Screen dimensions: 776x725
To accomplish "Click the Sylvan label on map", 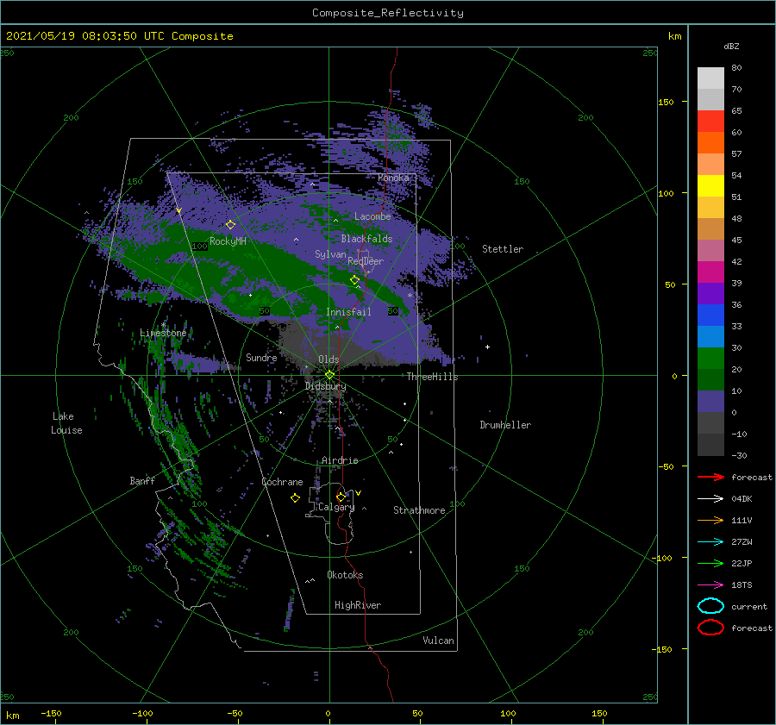I will [x=330, y=254].
